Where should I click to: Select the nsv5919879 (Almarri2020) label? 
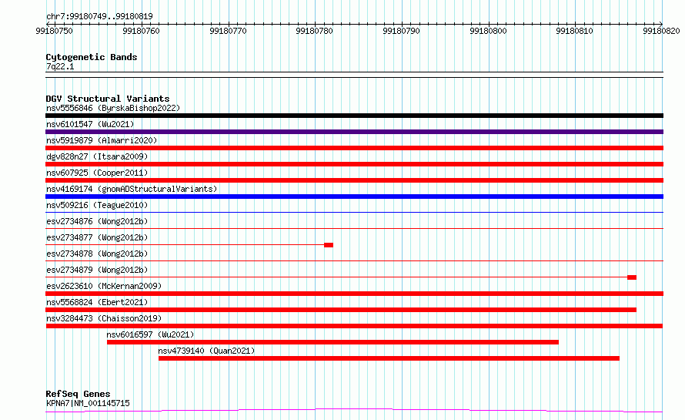pyautogui.click(x=102, y=140)
